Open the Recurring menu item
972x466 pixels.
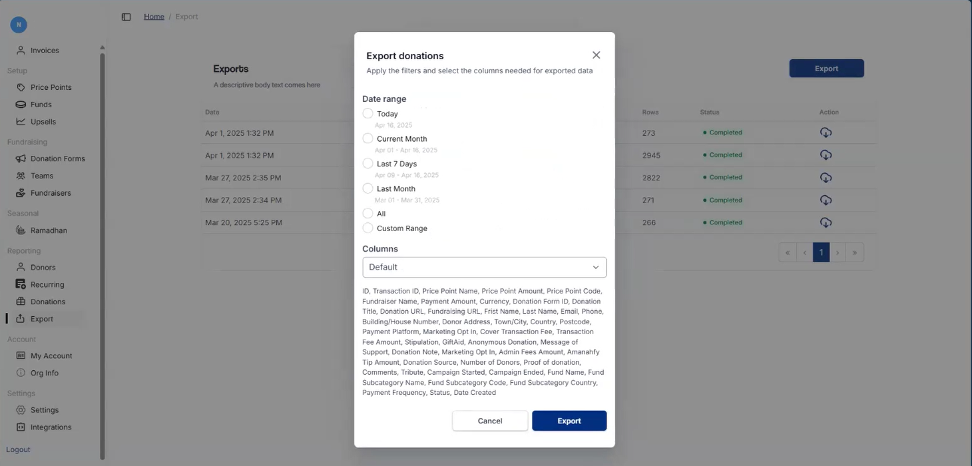point(47,284)
